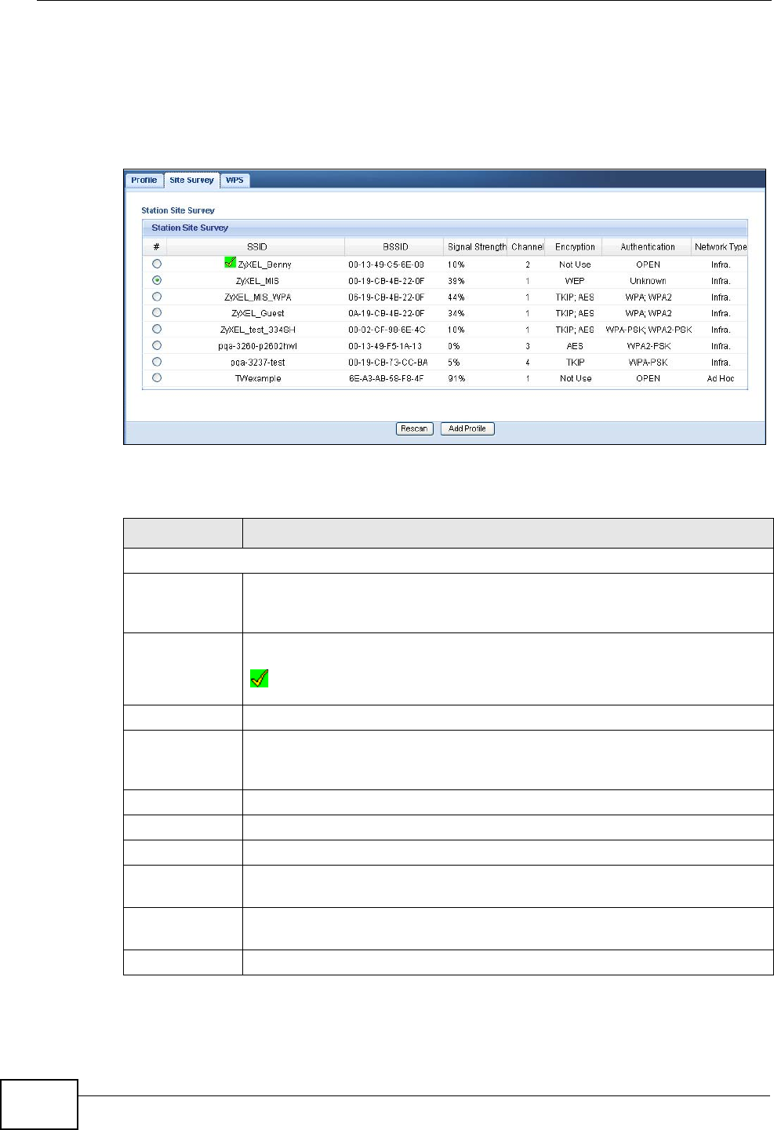
Task: Click the pqa-3237-test SSID cell
Action: coord(257,363)
